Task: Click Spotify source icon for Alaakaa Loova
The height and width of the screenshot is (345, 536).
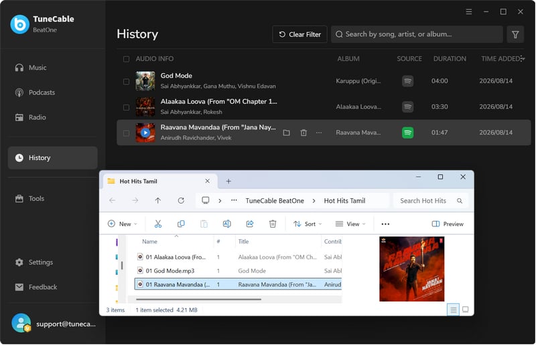Action: [x=407, y=107]
